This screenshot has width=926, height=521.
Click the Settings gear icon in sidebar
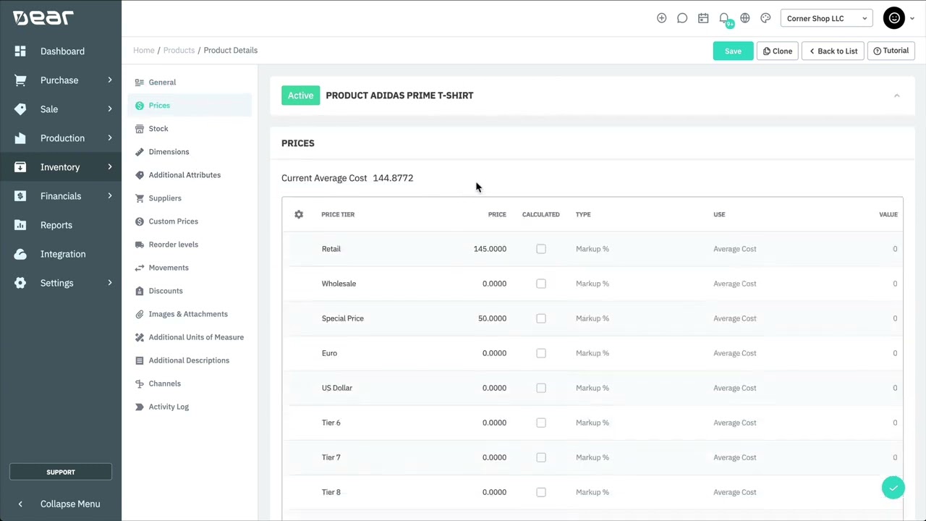pyautogui.click(x=20, y=283)
